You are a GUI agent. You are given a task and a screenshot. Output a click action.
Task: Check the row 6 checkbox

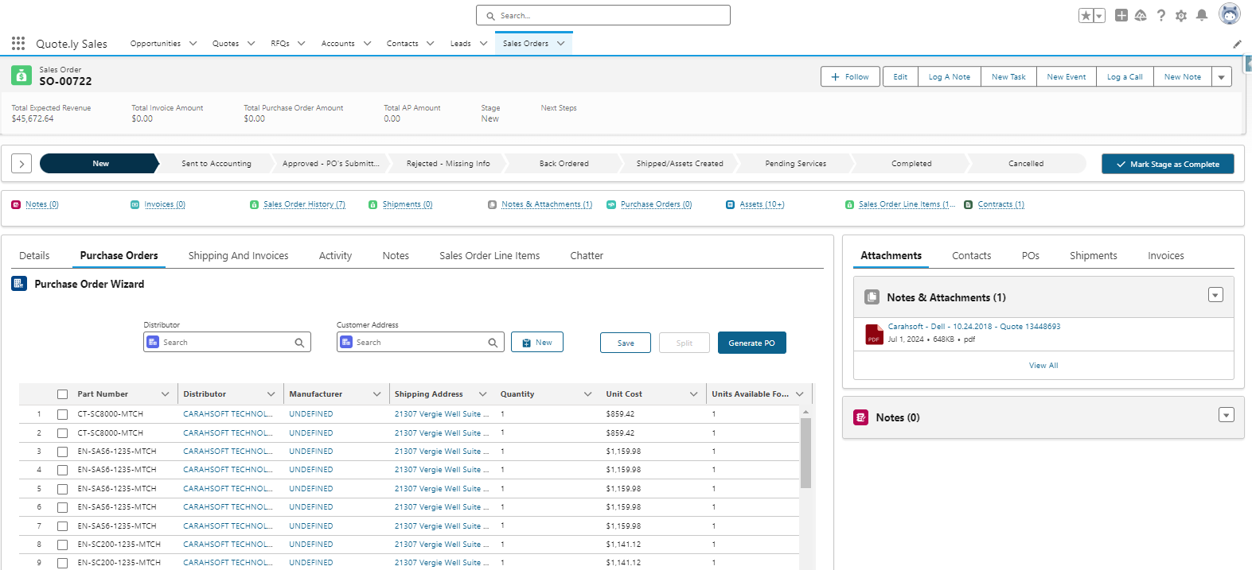pos(62,507)
